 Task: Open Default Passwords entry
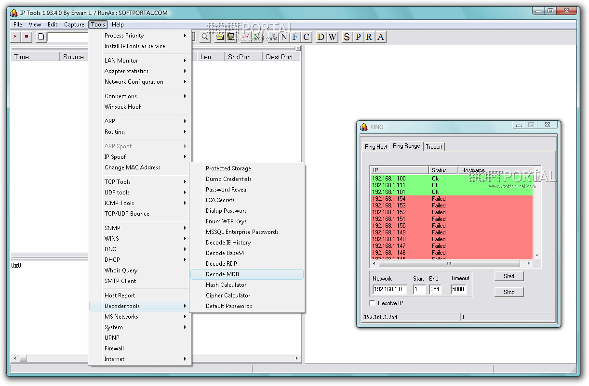click(x=247, y=306)
